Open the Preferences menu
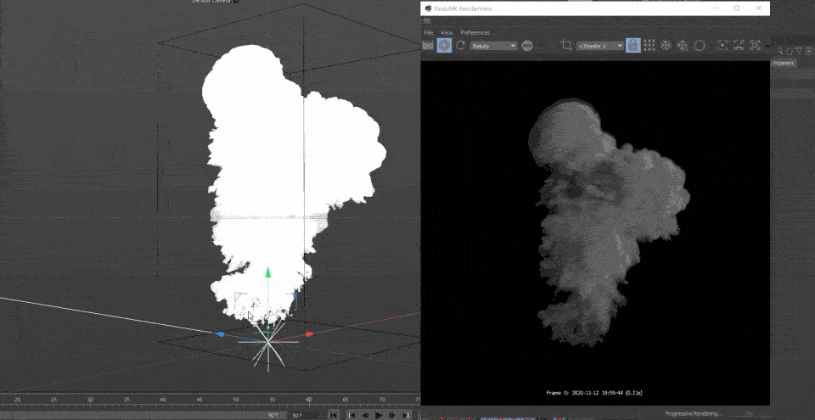 tap(475, 32)
